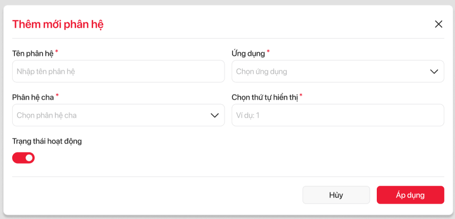Click the red asterisk beside Ứng dụng
Screen dimensions: 455x219
tap(268, 52)
